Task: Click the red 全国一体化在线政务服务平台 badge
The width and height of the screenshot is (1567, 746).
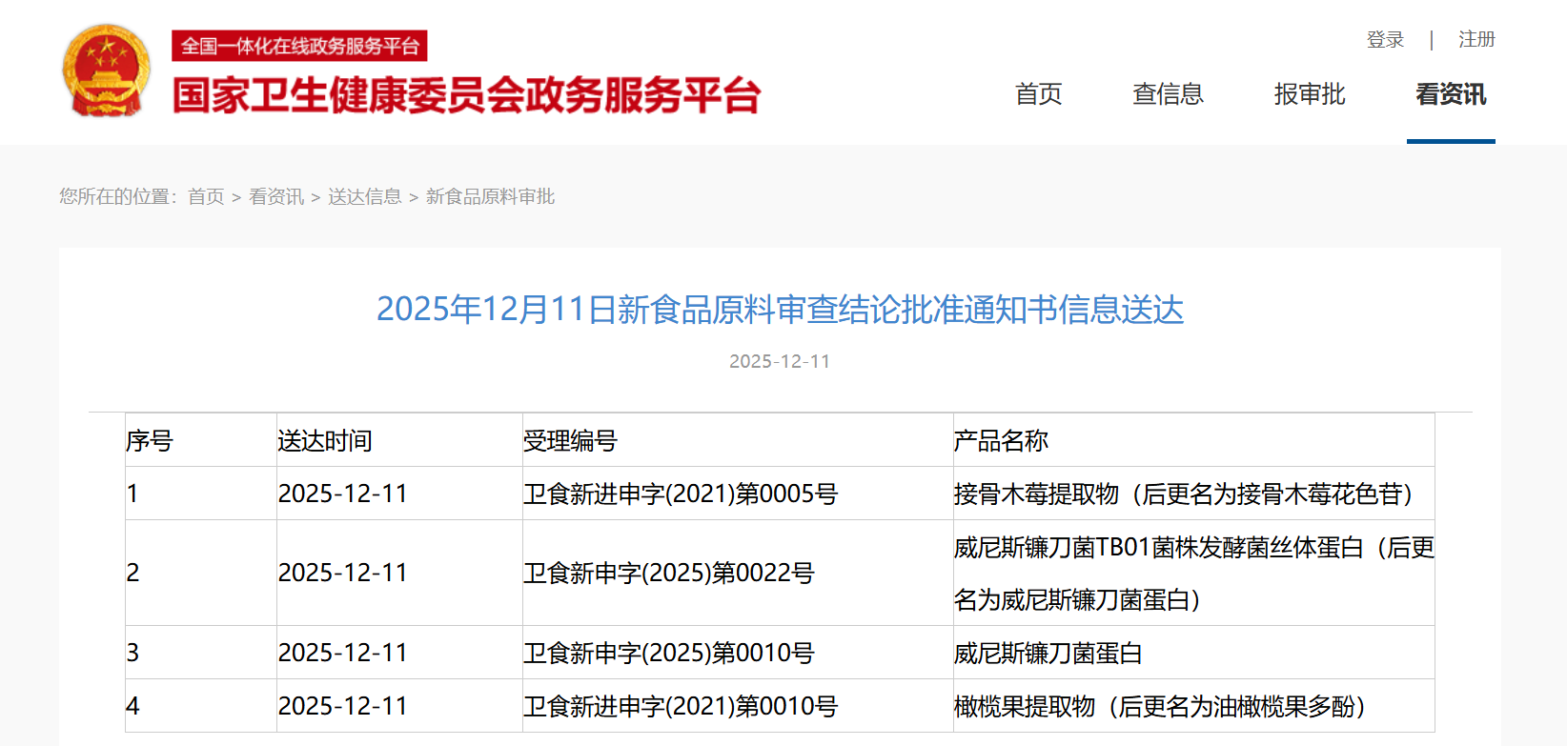Action: tap(299, 46)
